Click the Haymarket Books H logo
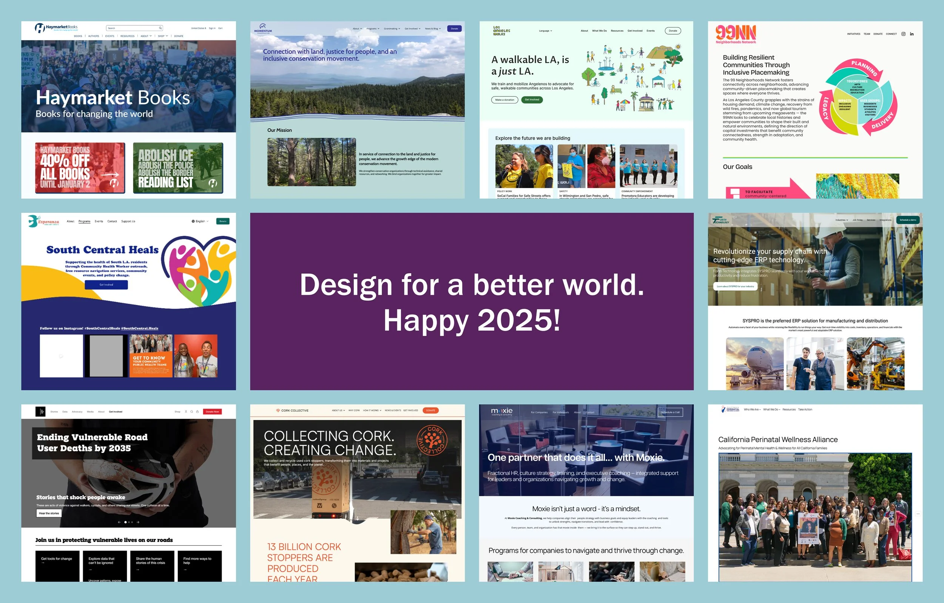The width and height of the screenshot is (944, 603). click(40, 28)
